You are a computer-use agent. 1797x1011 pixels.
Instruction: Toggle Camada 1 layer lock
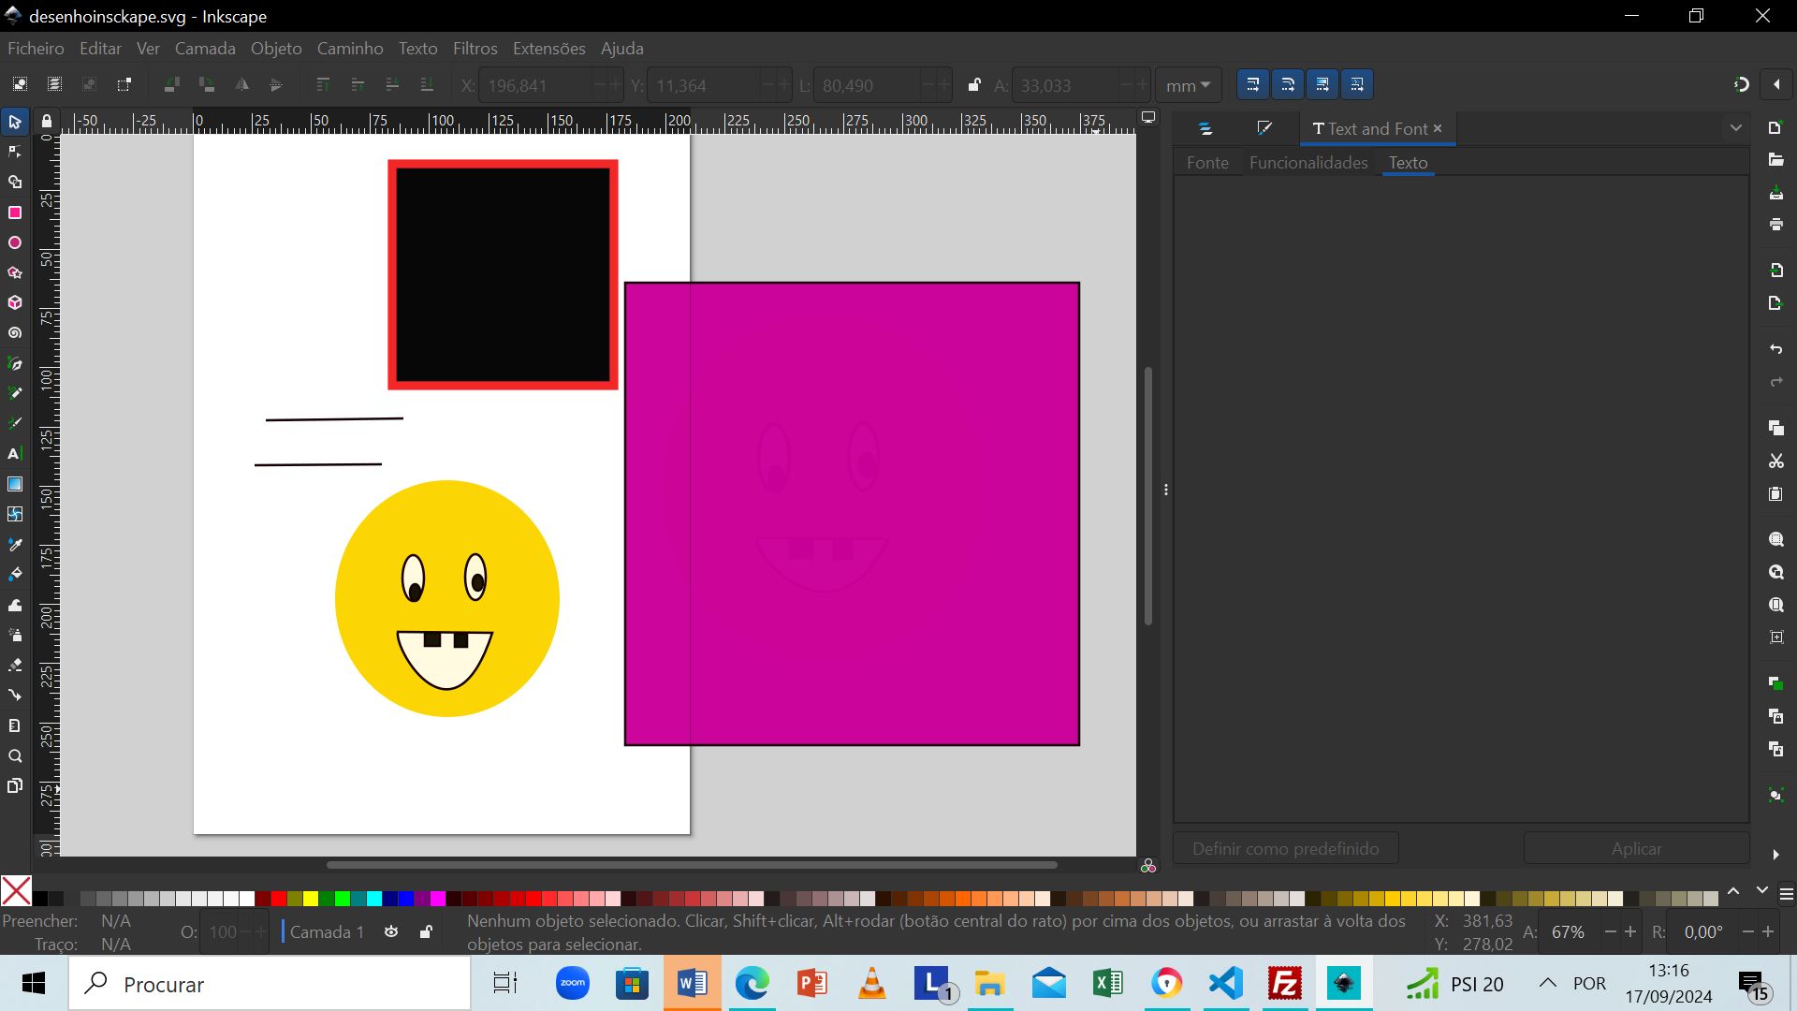click(x=426, y=931)
